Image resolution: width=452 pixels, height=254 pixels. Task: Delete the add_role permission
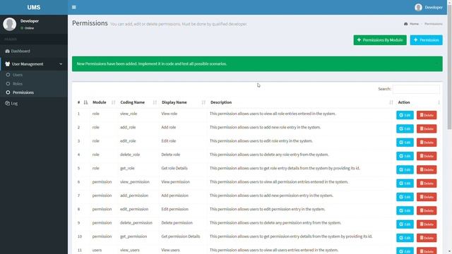pyautogui.click(x=427, y=128)
